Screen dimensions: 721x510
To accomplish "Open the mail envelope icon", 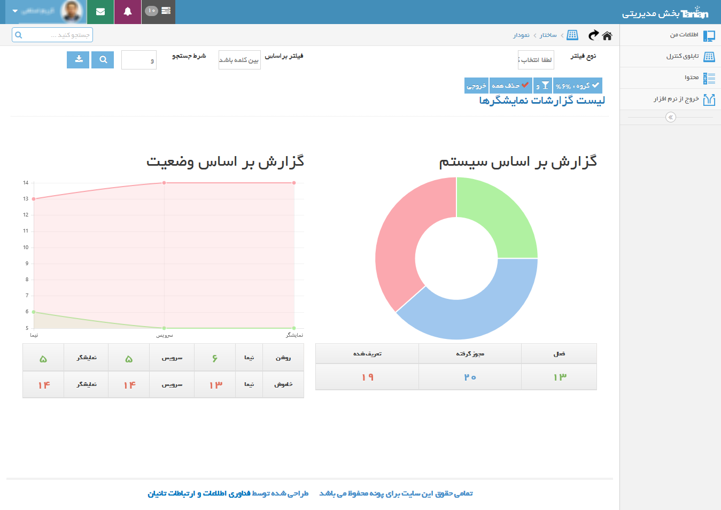I will tap(100, 11).
